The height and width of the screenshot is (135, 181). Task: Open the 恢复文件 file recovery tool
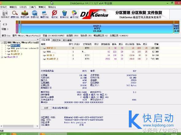tap(25, 14)
